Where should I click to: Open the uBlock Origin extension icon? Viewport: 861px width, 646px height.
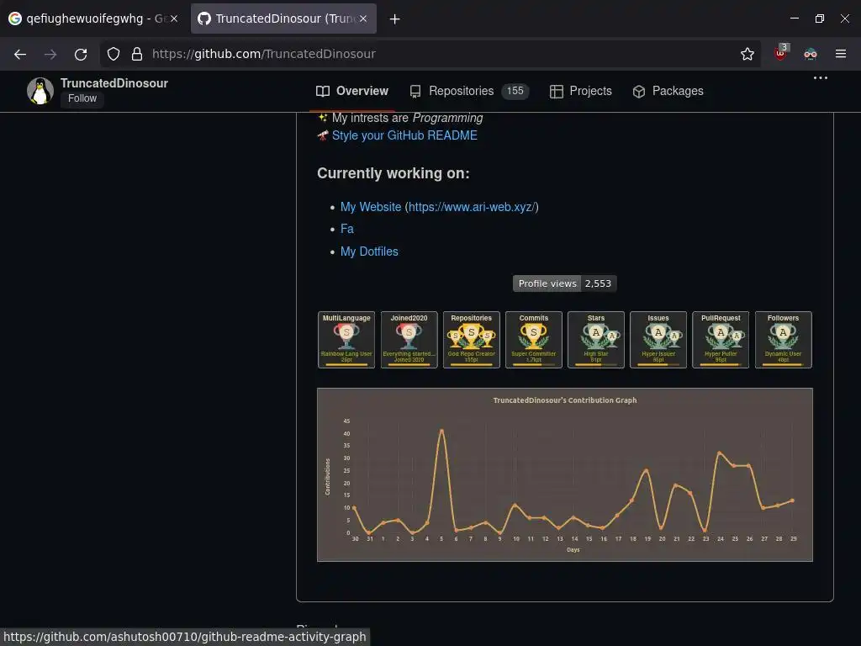point(781,53)
